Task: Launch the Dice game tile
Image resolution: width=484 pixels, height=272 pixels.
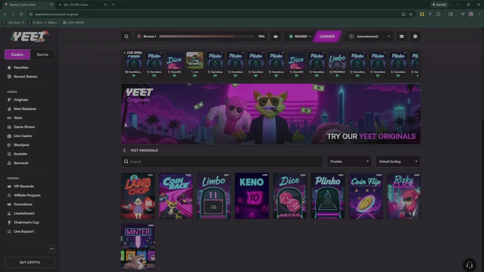Action: pos(290,196)
